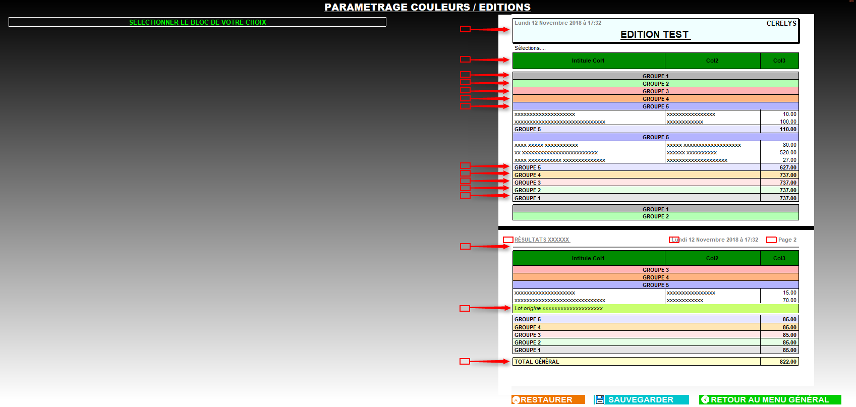
Task: Select the red box pointing to Total Général
Action: click(465, 362)
